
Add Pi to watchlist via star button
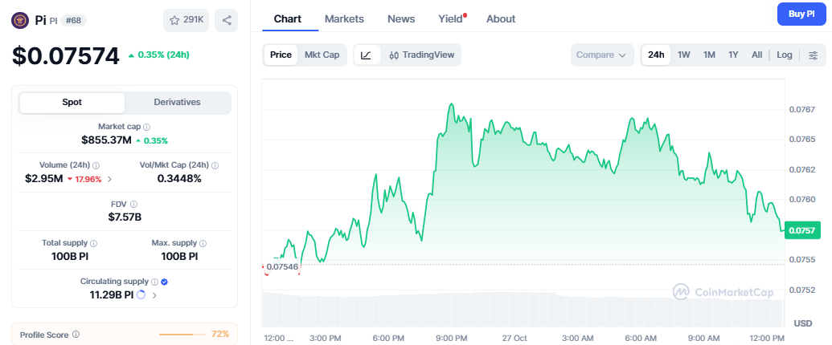click(186, 21)
